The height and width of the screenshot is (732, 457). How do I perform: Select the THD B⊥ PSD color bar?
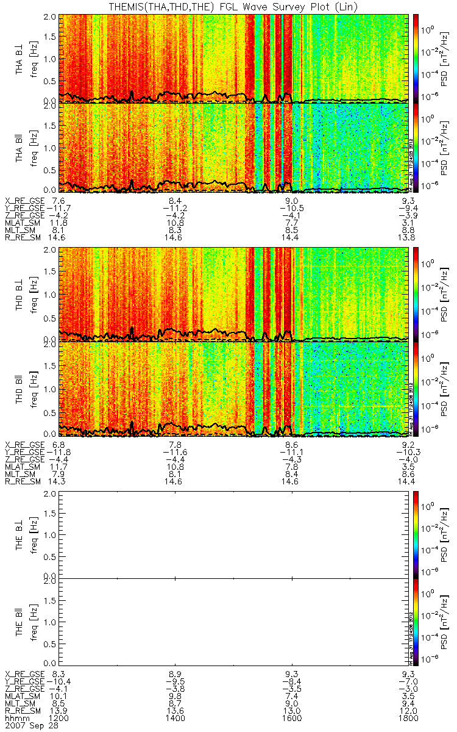point(417,293)
